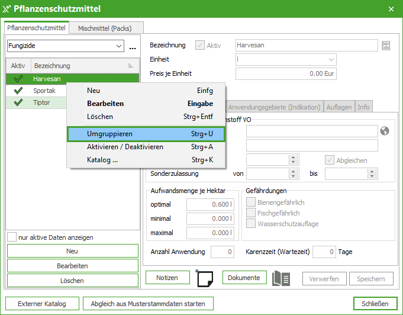The image size is (403, 315).
Task: Select the Tiptor list entry
Action: pos(36,102)
